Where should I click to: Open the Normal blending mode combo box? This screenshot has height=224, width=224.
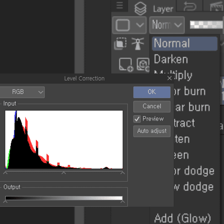167,25
